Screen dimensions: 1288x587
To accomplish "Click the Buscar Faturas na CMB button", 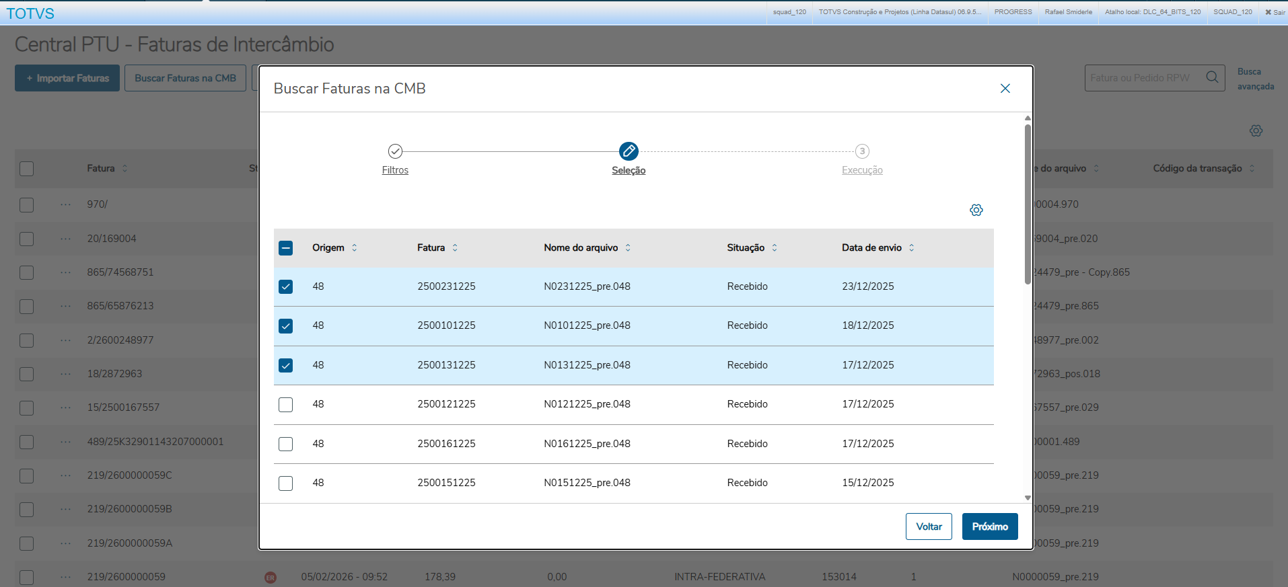I will click(185, 78).
